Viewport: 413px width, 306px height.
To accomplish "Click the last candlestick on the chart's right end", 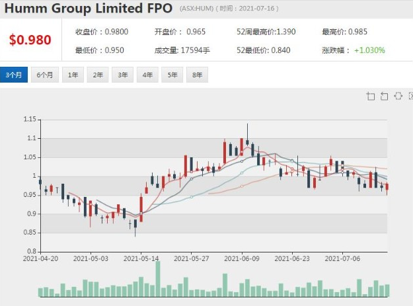I will pyautogui.click(x=387, y=188).
